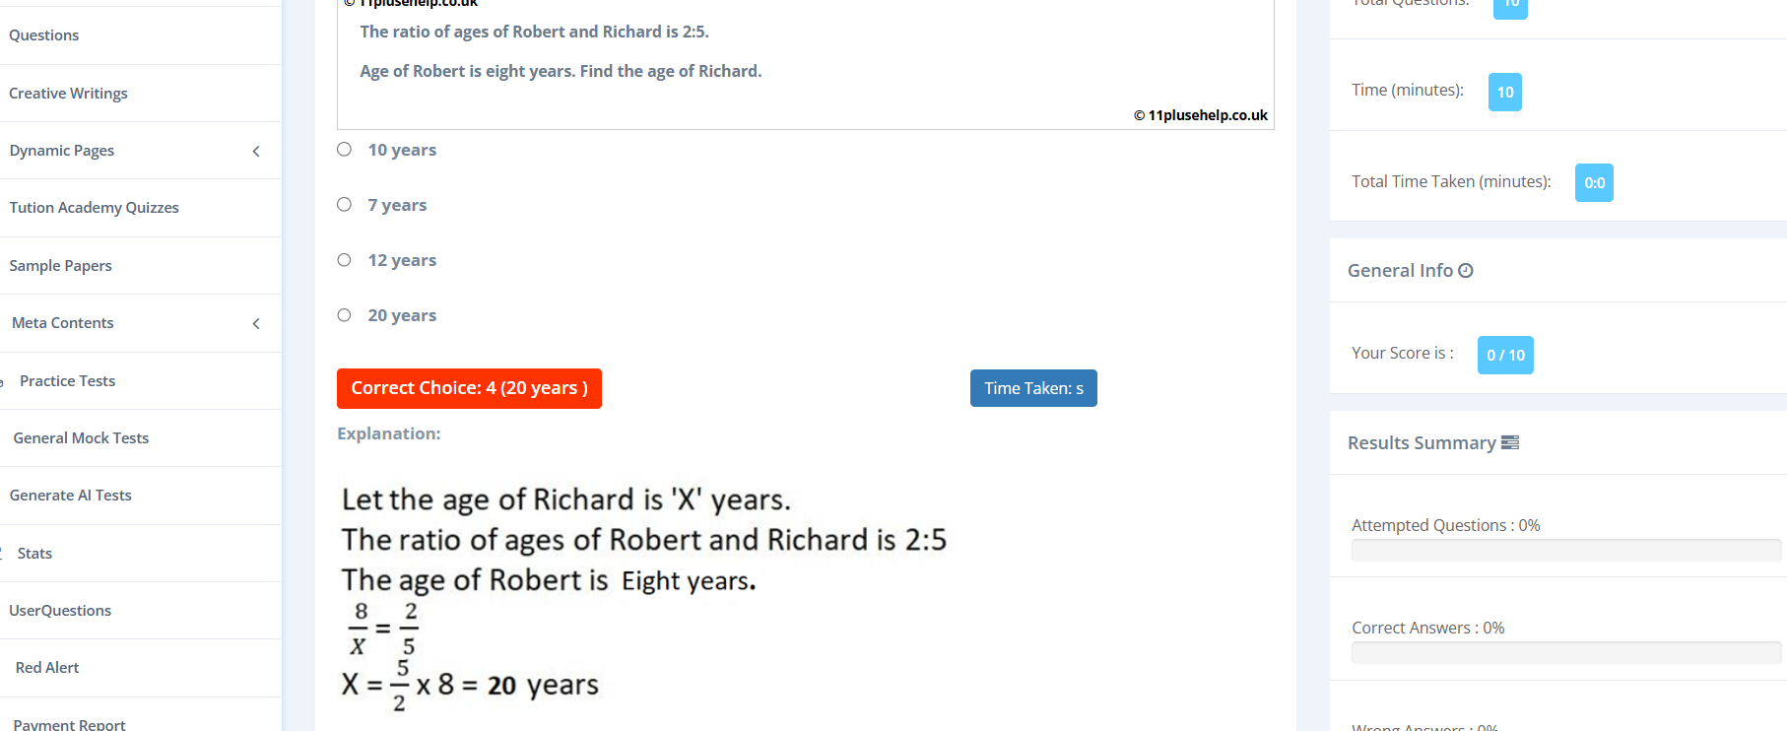Go to the Stats page
This screenshot has height=731, width=1787.
(33, 553)
